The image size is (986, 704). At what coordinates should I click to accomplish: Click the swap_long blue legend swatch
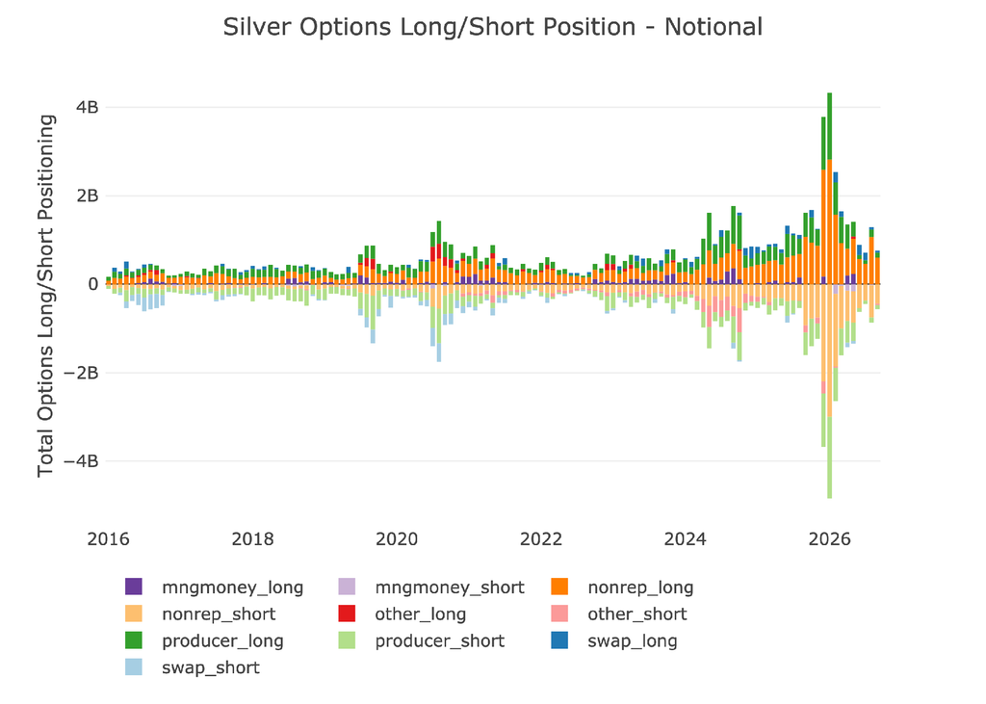559,640
